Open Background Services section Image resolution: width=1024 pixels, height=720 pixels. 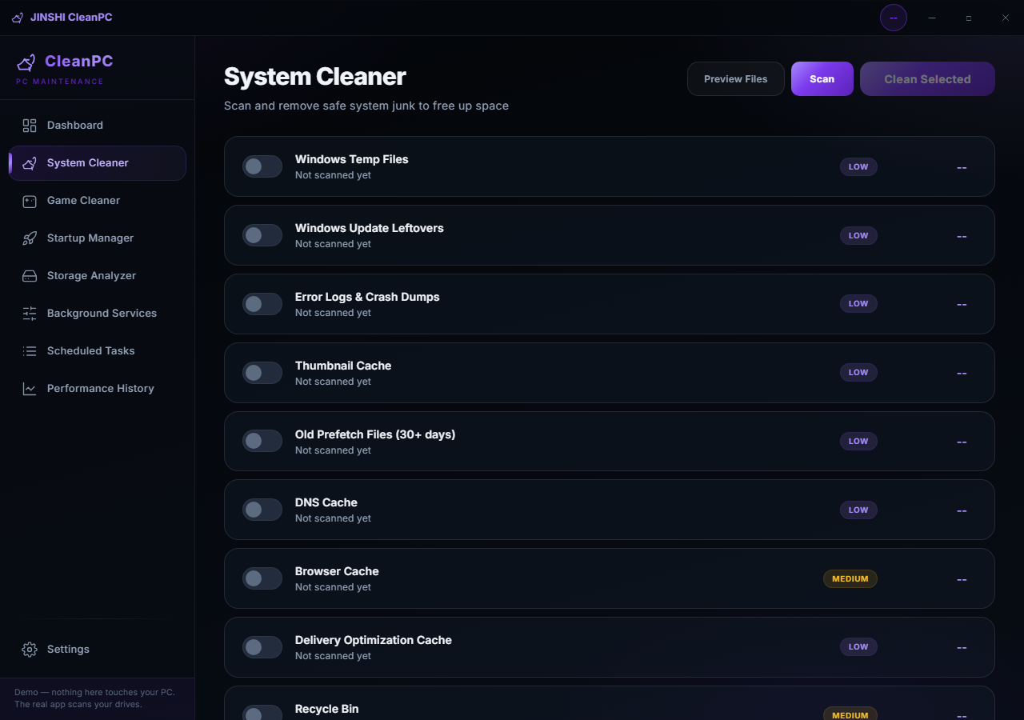click(x=98, y=314)
